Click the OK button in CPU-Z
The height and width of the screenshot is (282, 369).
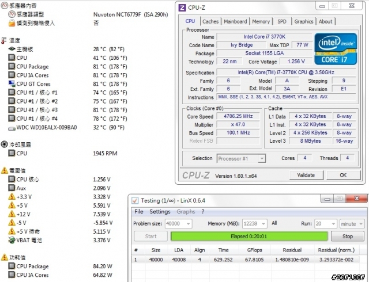coord(343,175)
